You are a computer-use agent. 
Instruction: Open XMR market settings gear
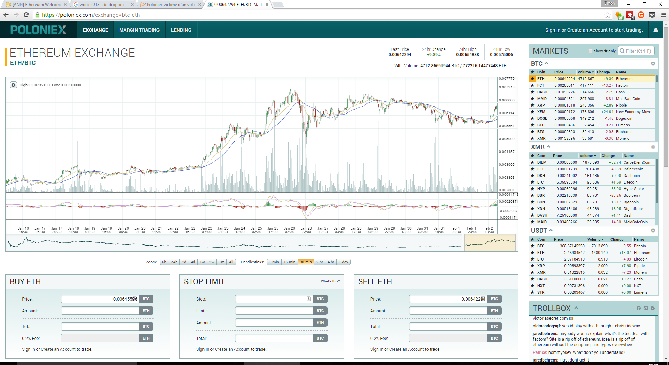pyautogui.click(x=653, y=147)
